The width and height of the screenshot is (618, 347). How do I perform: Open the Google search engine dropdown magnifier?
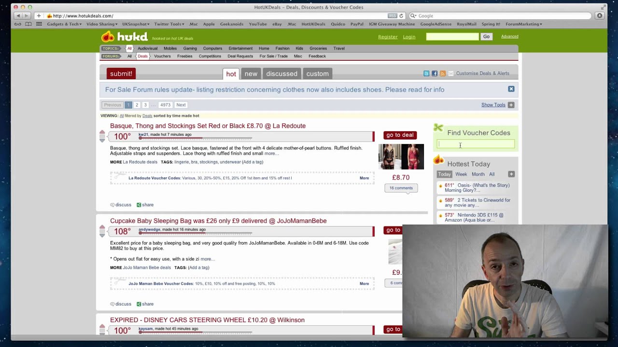(414, 16)
